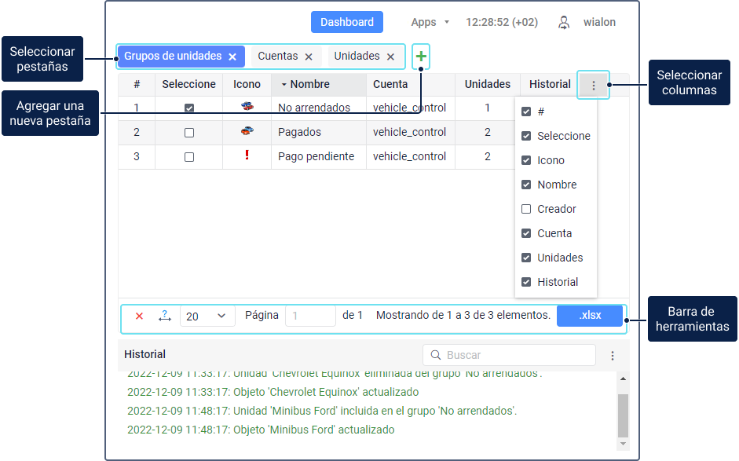The image size is (739, 461).
Task: Click log entry Unidad 'Minibus Ford' incluida
Action: tap(322, 411)
